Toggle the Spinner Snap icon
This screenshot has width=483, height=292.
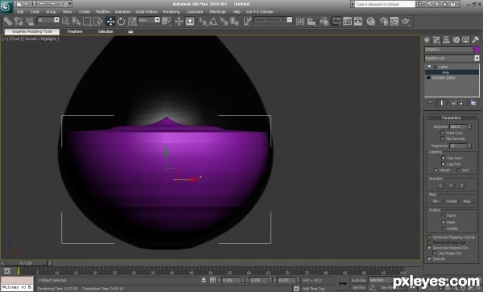click(234, 21)
